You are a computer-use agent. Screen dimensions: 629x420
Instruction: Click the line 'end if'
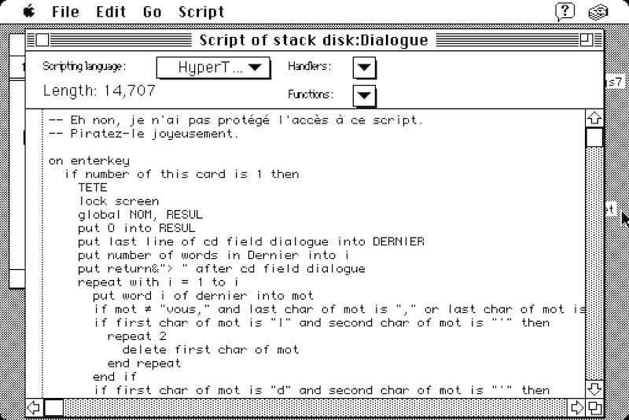point(115,377)
